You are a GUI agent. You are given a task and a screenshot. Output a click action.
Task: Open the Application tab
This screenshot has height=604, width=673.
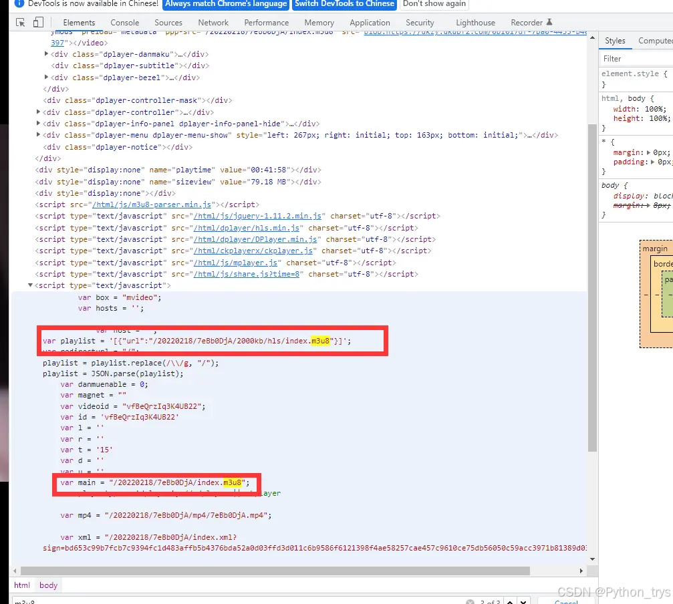point(370,22)
